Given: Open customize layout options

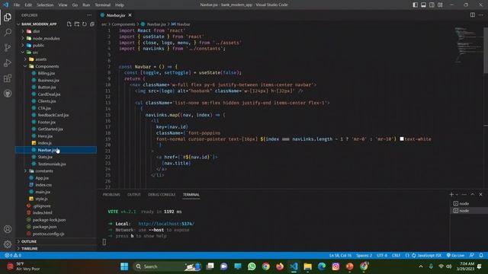Looking at the screenshot, I should pos(440,5).
